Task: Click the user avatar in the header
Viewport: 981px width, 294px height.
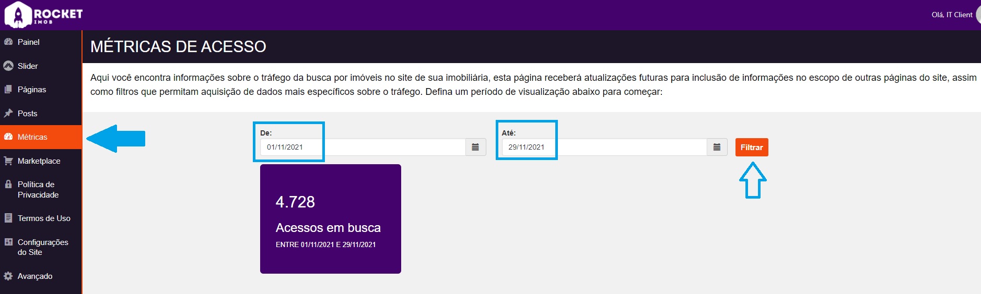Action: click(x=978, y=15)
